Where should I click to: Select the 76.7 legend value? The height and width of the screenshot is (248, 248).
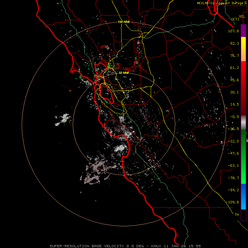(x=234, y=55)
